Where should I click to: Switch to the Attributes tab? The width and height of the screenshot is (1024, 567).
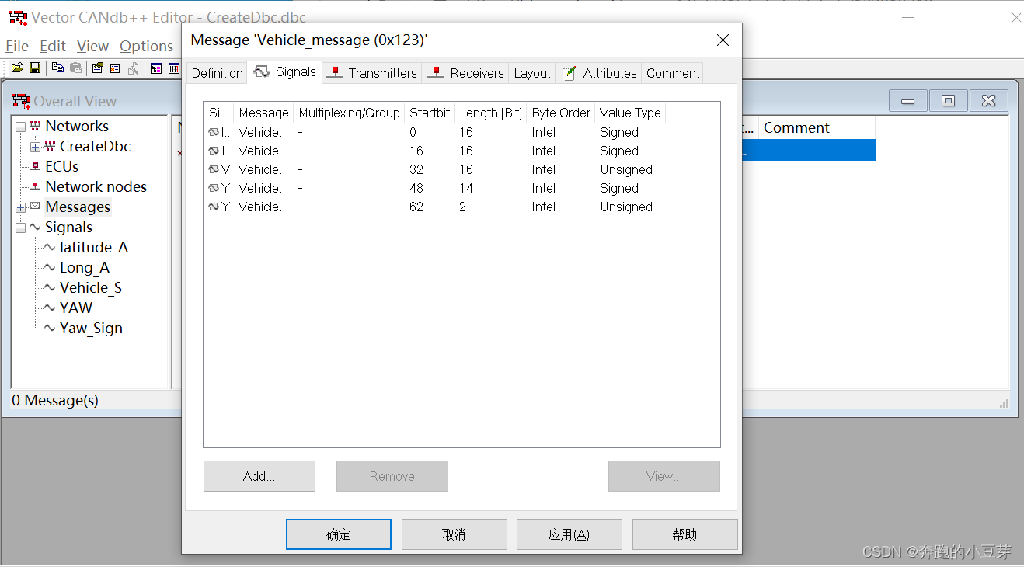599,73
